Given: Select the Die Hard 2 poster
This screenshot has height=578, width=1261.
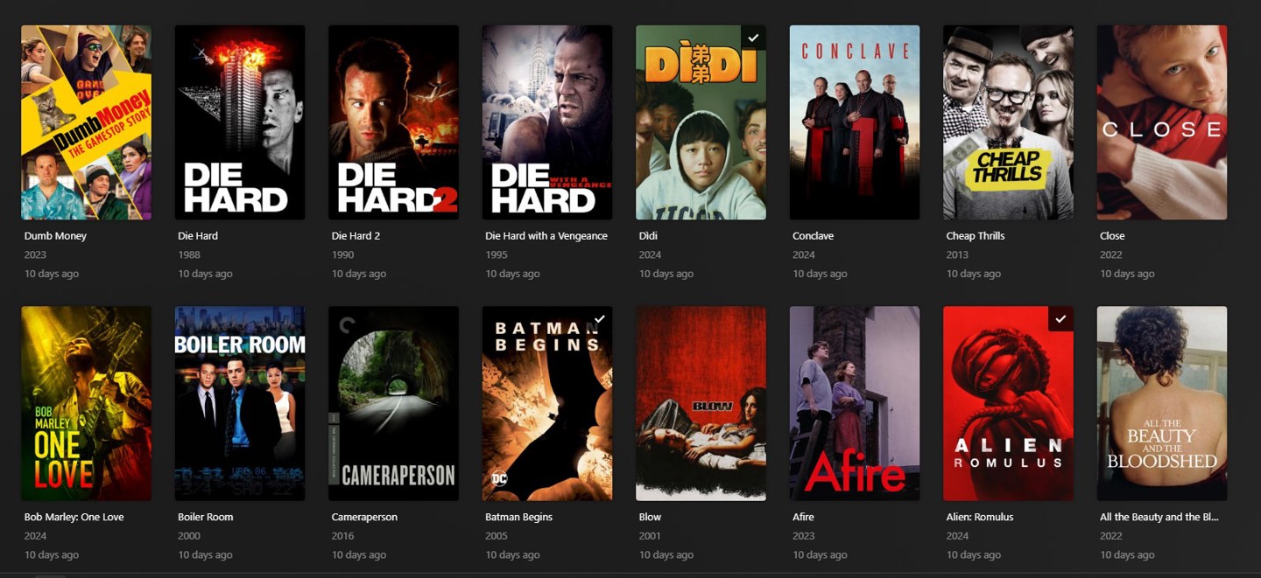Looking at the screenshot, I should click(393, 122).
